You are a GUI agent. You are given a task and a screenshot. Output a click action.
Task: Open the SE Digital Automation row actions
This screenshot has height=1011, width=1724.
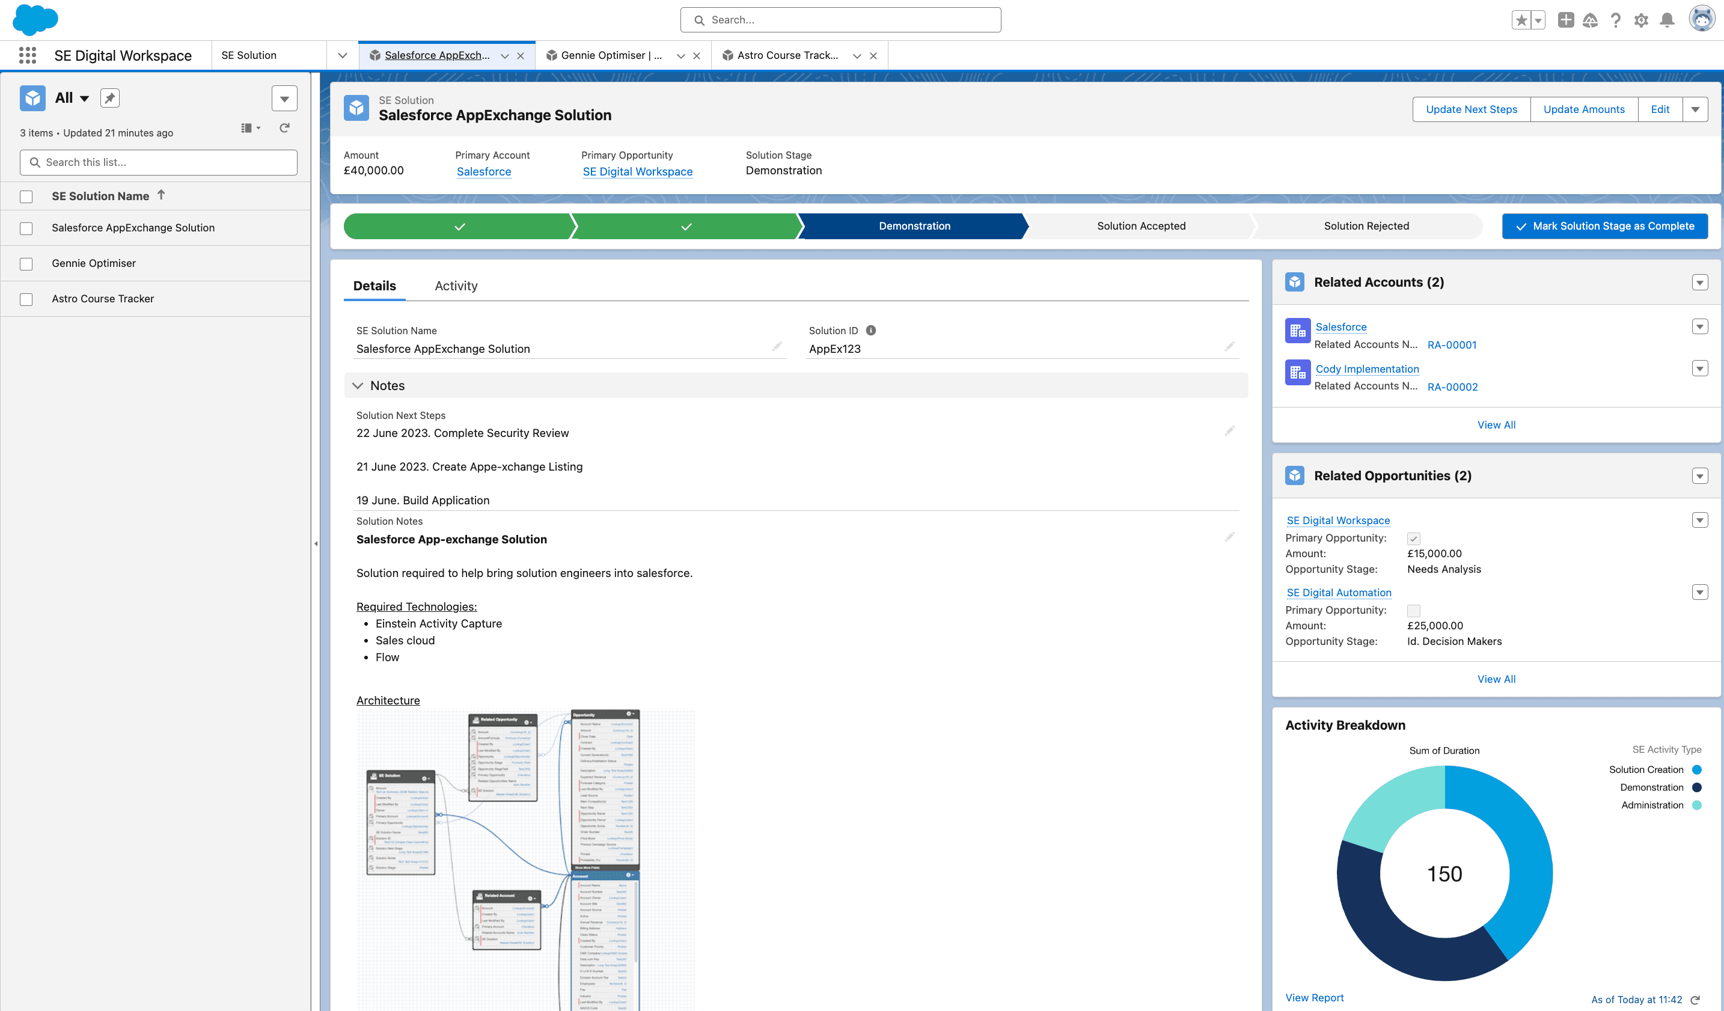[1699, 593]
